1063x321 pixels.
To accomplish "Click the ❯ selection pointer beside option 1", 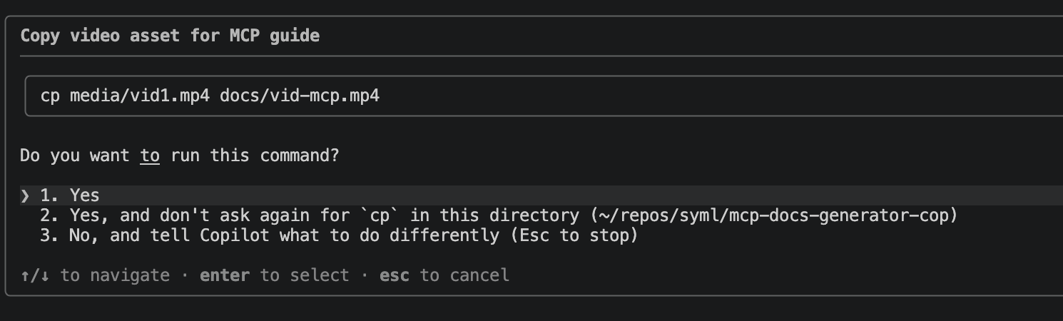I will (x=25, y=195).
